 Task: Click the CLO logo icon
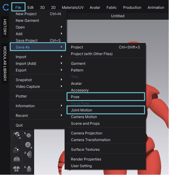(6, 7)
